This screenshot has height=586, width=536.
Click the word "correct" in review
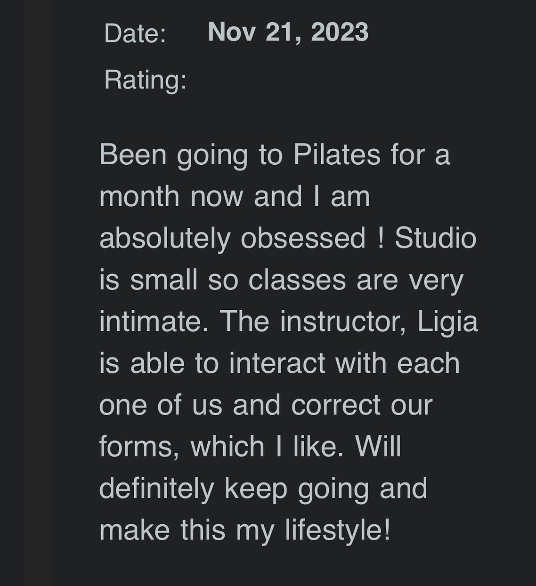pos(335,405)
